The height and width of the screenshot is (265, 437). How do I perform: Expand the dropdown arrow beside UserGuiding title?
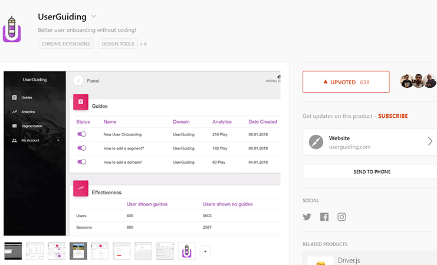click(94, 16)
